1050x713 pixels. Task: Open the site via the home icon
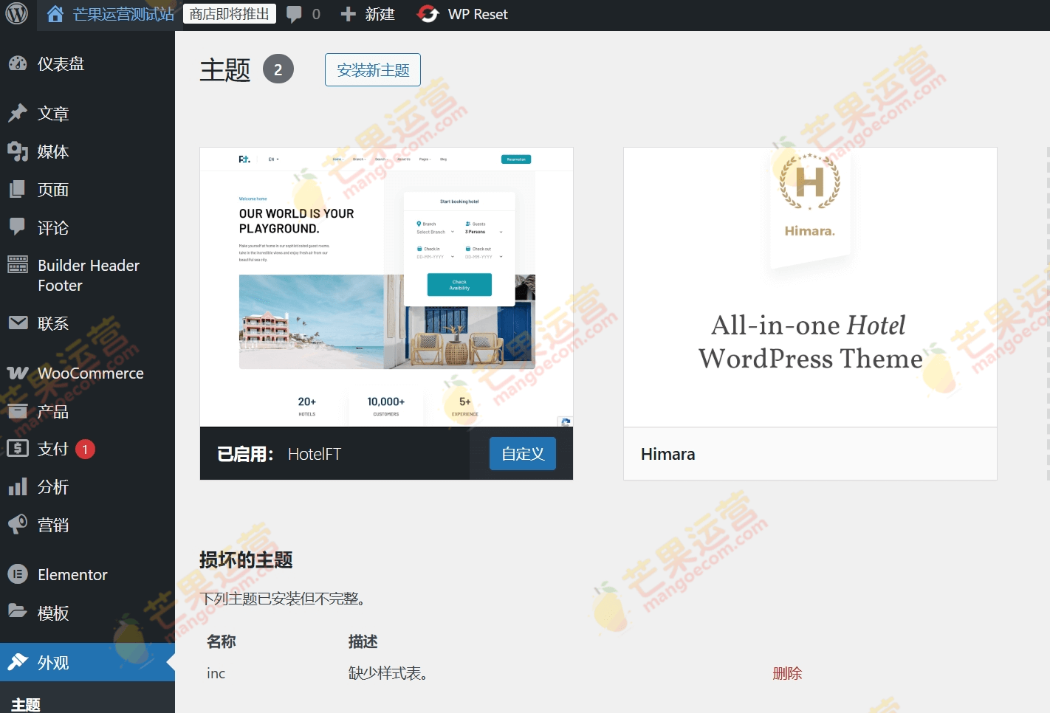(55, 13)
